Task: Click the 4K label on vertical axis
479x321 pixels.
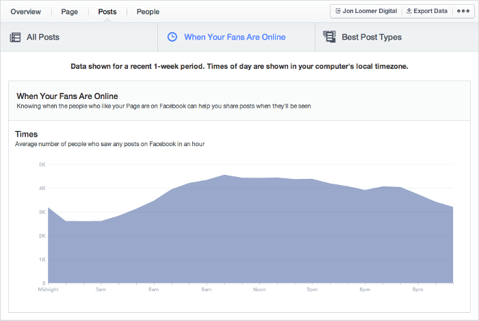Action: (42, 189)
